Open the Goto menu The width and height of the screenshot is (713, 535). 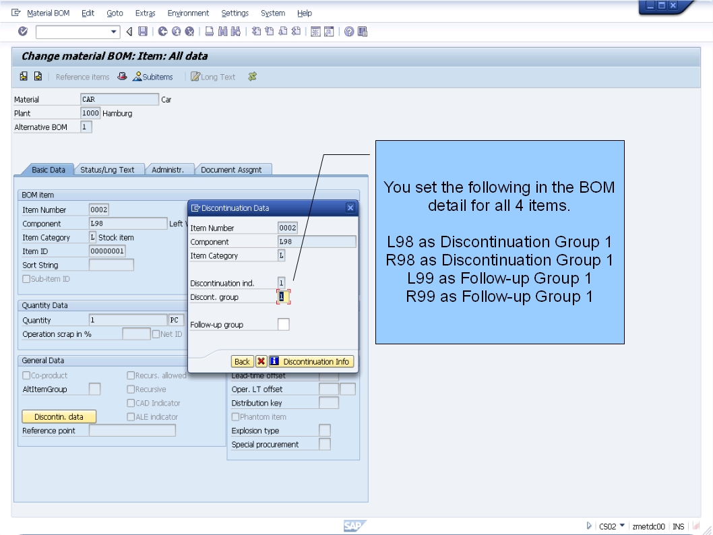tap(115, 13)
